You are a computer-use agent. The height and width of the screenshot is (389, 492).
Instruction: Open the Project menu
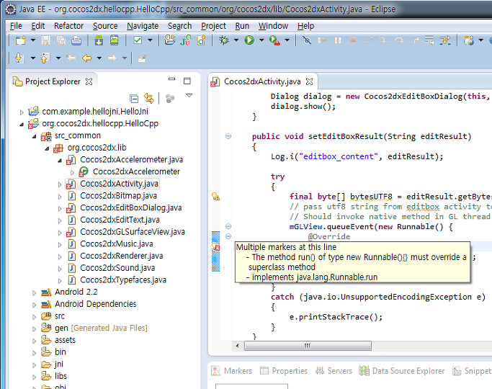(x=213, y=26)
